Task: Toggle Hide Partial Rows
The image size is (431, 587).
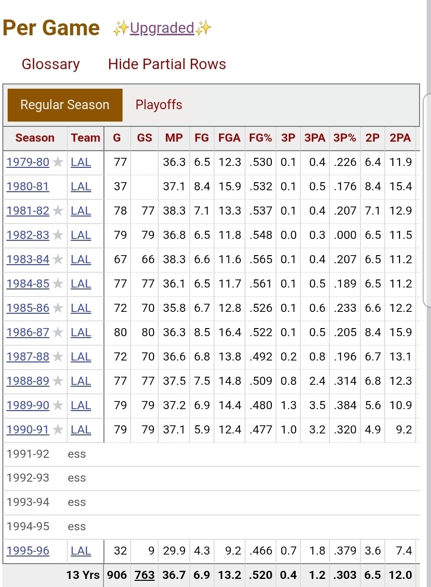Action: click(x=167, y=64)
